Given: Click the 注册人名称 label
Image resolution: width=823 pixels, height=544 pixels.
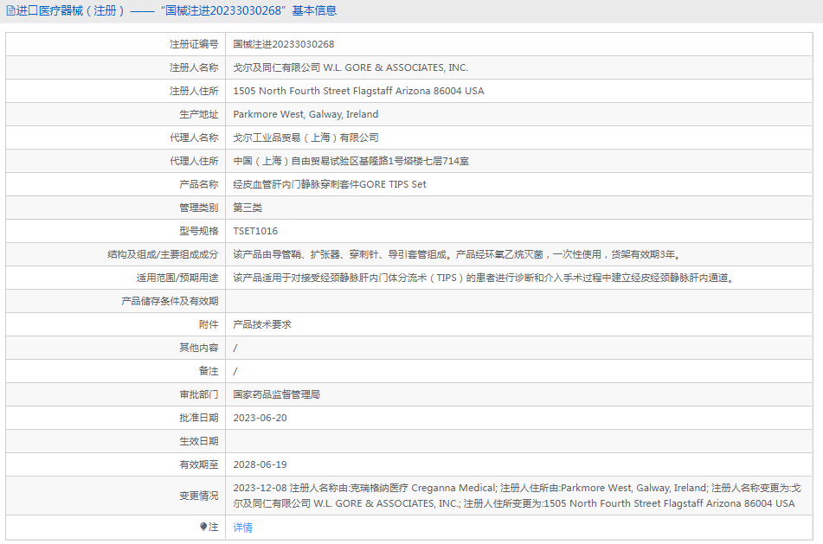Looking at the screenshot, I should tap(194, 67).
